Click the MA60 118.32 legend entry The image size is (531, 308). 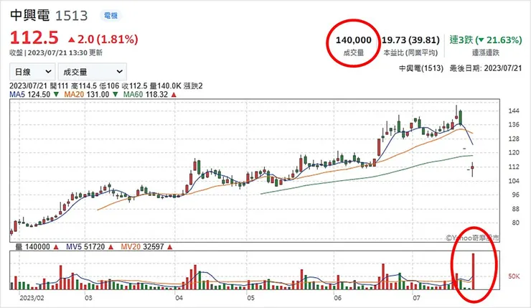tap(145, 95)
